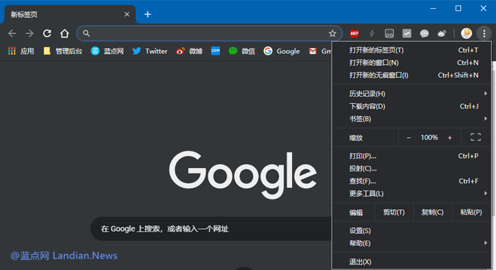The image size is (496, 270).
Task: Toggle the three-dot Chrome menu button
Action: [484, 33]
